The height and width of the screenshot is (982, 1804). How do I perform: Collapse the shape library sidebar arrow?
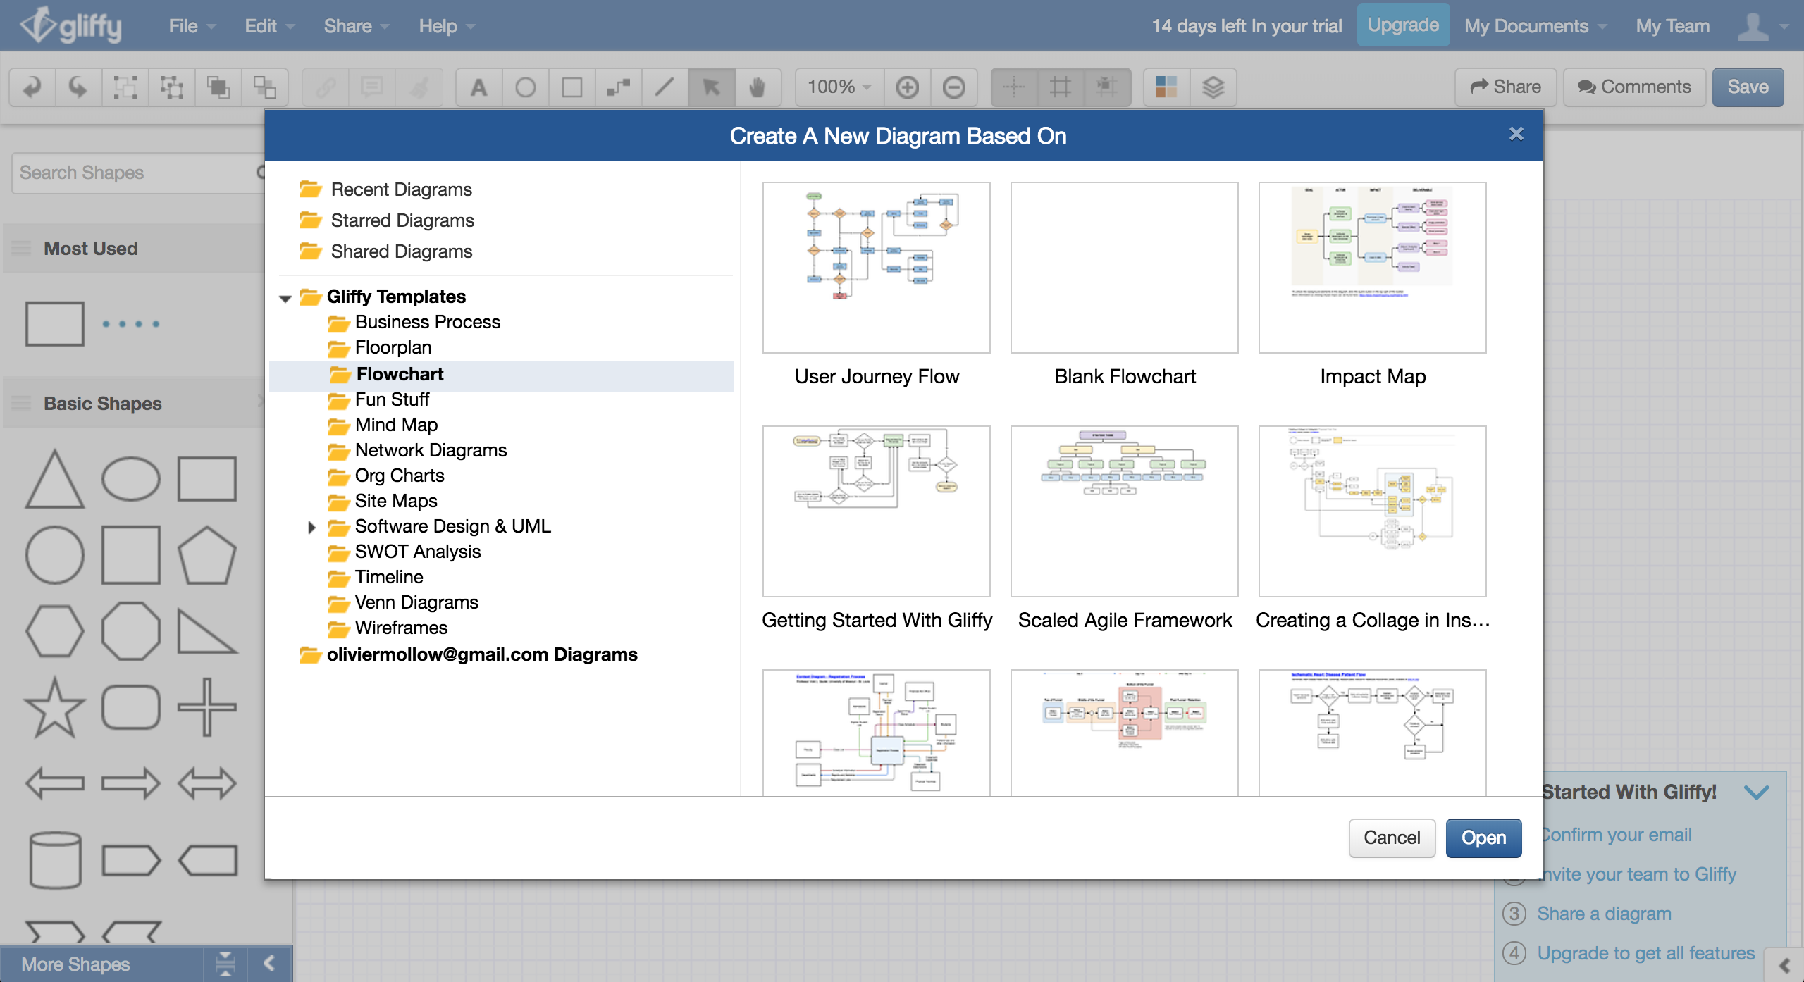(268, 963)
